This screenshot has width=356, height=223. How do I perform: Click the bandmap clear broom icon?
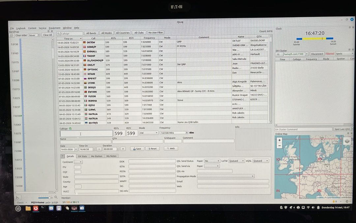[17, 198]
